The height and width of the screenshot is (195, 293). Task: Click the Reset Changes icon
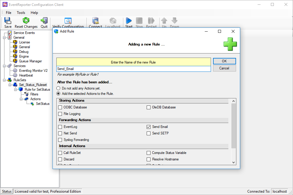coord(26,21)
